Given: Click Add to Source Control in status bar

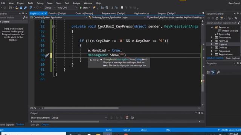Looking at the screenshot, I should (x=229, y=130).
